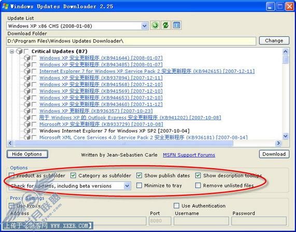
Task: Click package icon for KB936357 update
Action: (x=27, y=111)
